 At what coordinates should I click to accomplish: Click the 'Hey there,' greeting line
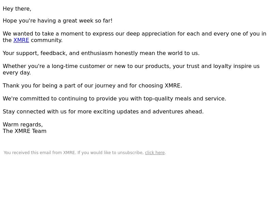click(x=17, y=9)
